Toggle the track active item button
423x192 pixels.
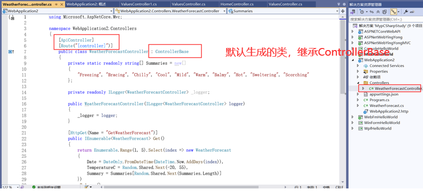(x=393, y=12)
